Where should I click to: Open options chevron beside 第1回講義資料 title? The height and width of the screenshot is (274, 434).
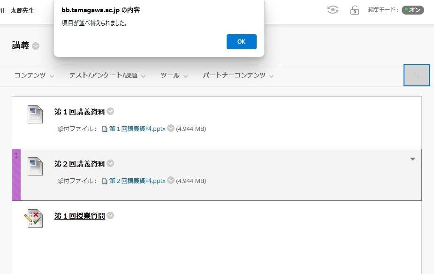click(x=110, y=111)
